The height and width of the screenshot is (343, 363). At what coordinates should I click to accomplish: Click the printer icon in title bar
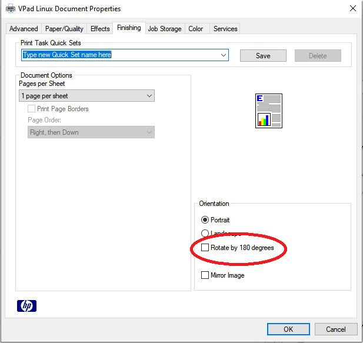(10, 9)
